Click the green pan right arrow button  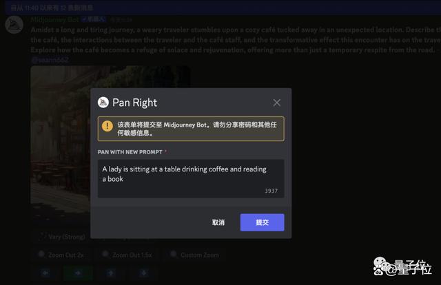78,273
